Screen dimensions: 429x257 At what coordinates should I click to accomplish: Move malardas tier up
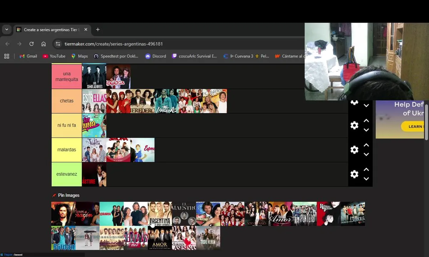pos(366,145)
